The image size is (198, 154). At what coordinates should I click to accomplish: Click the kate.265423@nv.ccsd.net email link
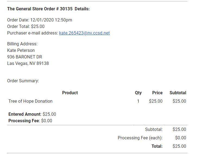pos(84,33)
